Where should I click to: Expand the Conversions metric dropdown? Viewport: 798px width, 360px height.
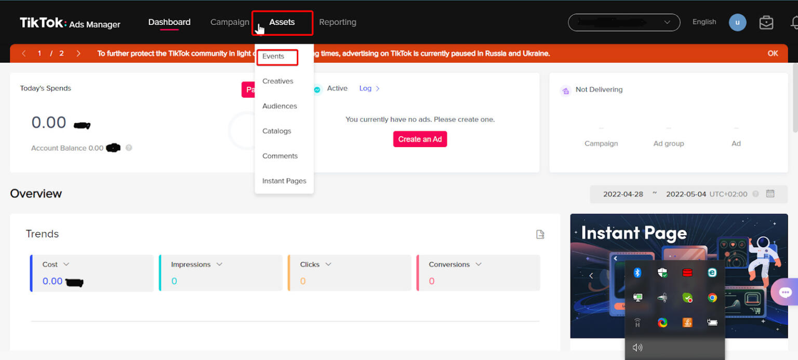click(x=478, y=264)
